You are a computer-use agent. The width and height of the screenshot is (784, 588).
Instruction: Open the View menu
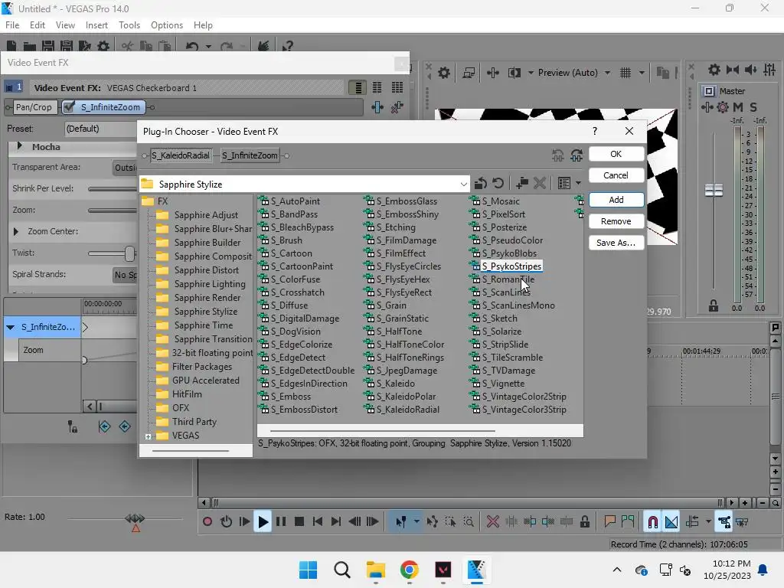(x=65, y=25)
